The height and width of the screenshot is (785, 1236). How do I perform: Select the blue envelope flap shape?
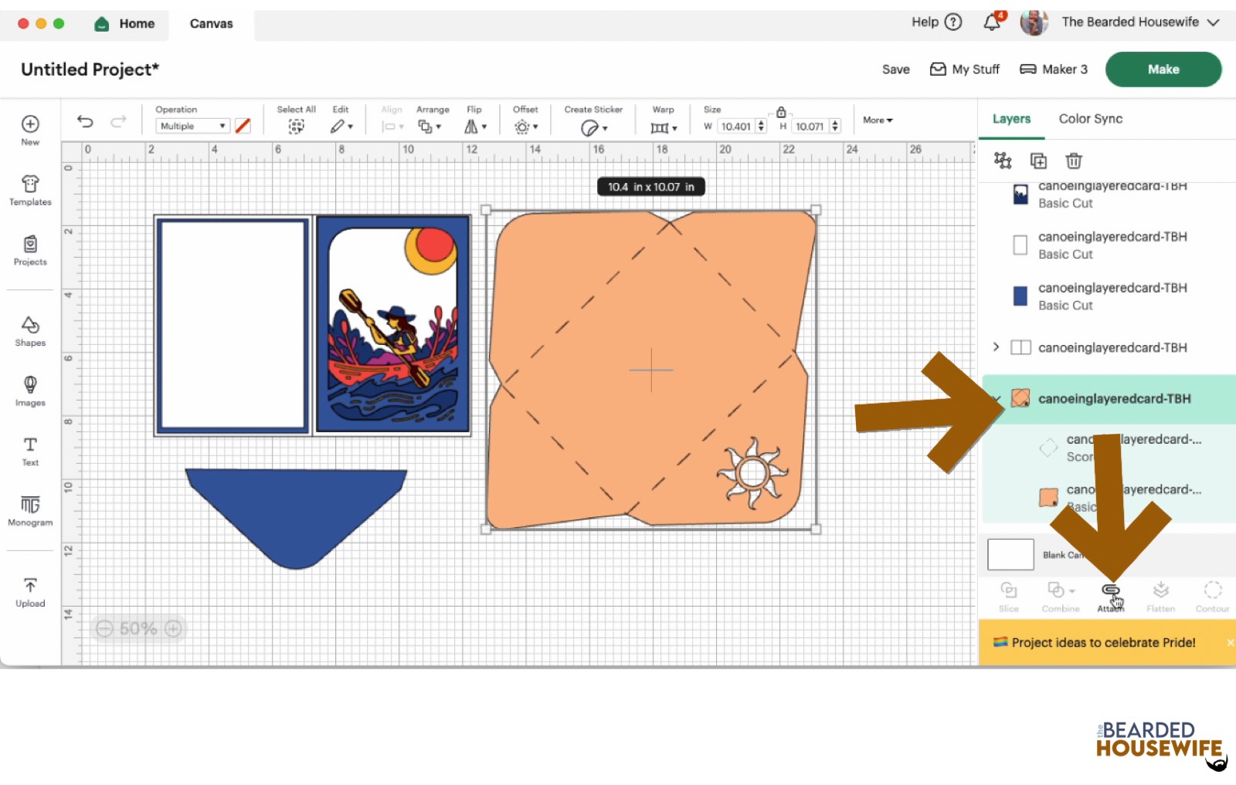pyautogui.click(x=296, y=517)
